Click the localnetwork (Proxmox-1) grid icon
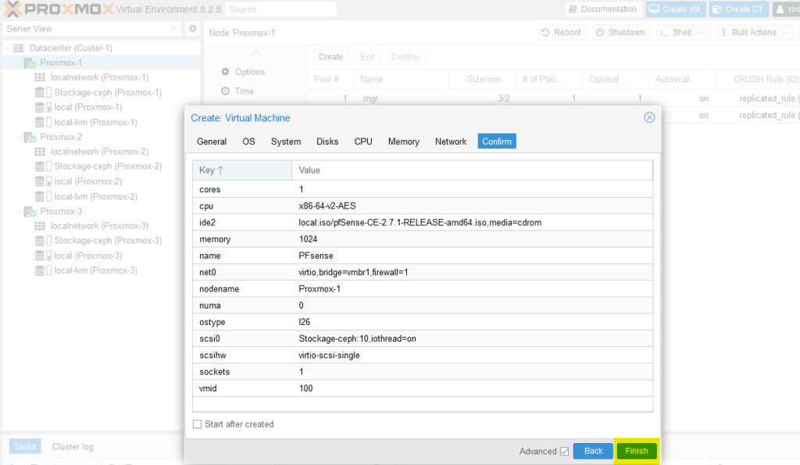 (40, 77)
